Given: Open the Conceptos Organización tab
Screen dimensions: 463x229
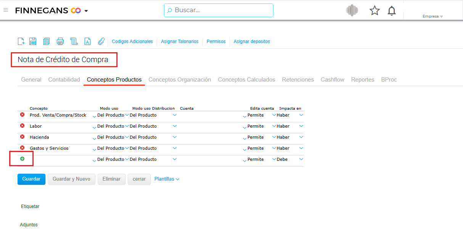Looking at the screenshot, I should tap(180, 80).
